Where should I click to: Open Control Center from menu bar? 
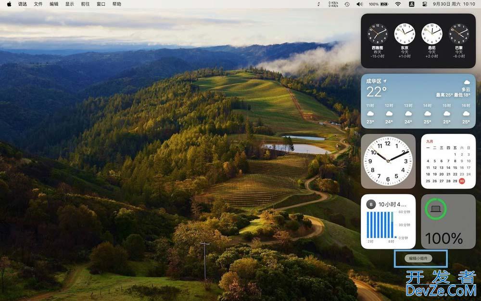pos(425,4)
